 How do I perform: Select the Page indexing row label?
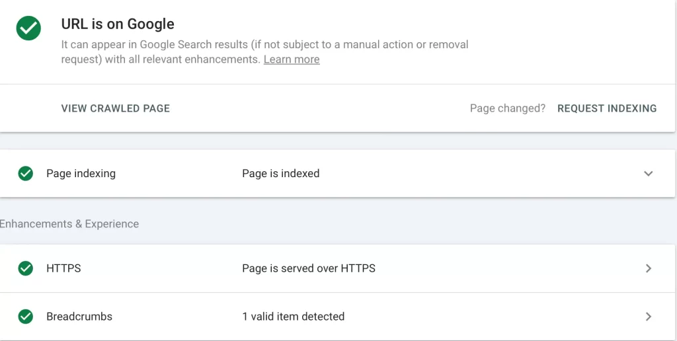click(81, 174)
